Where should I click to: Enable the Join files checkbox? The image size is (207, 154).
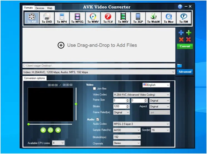tap(94, 89)
